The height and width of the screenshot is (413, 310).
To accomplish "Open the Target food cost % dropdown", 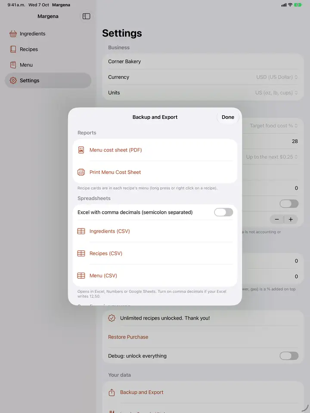I will 274,126.
